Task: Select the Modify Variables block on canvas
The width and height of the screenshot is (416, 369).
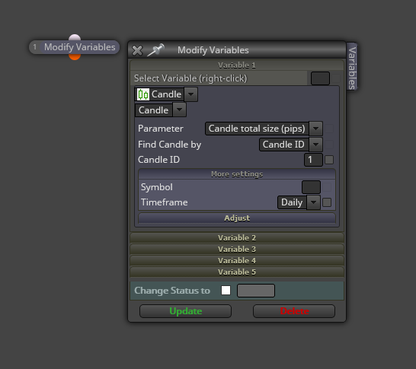Action: [x=75, y=47]
